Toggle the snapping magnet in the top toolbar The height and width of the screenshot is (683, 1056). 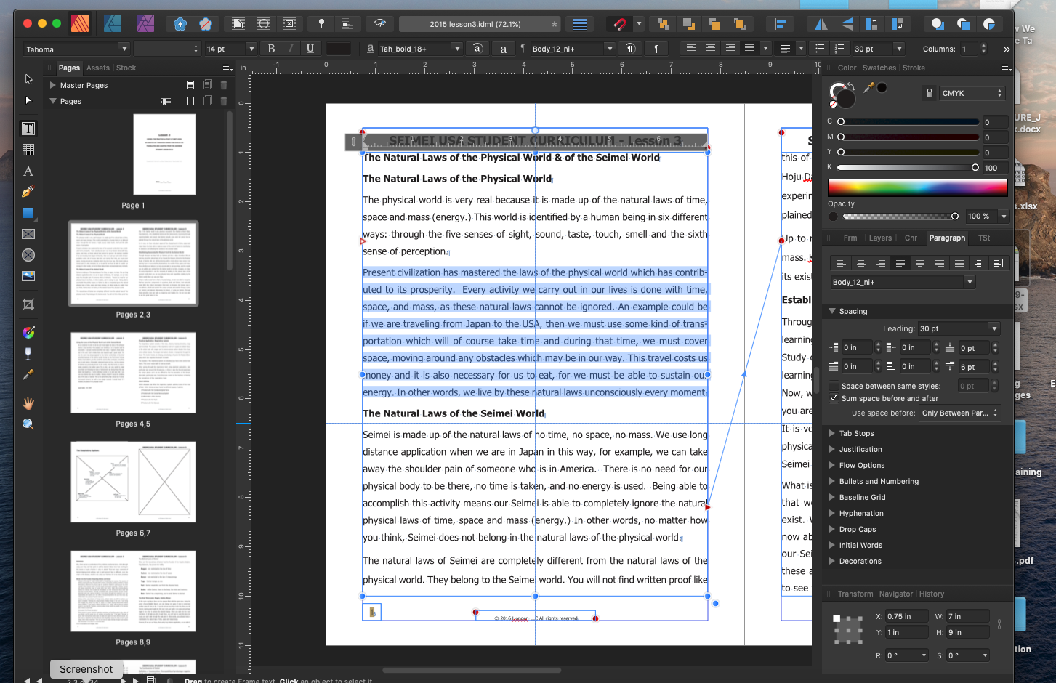(x=621, y=24)
